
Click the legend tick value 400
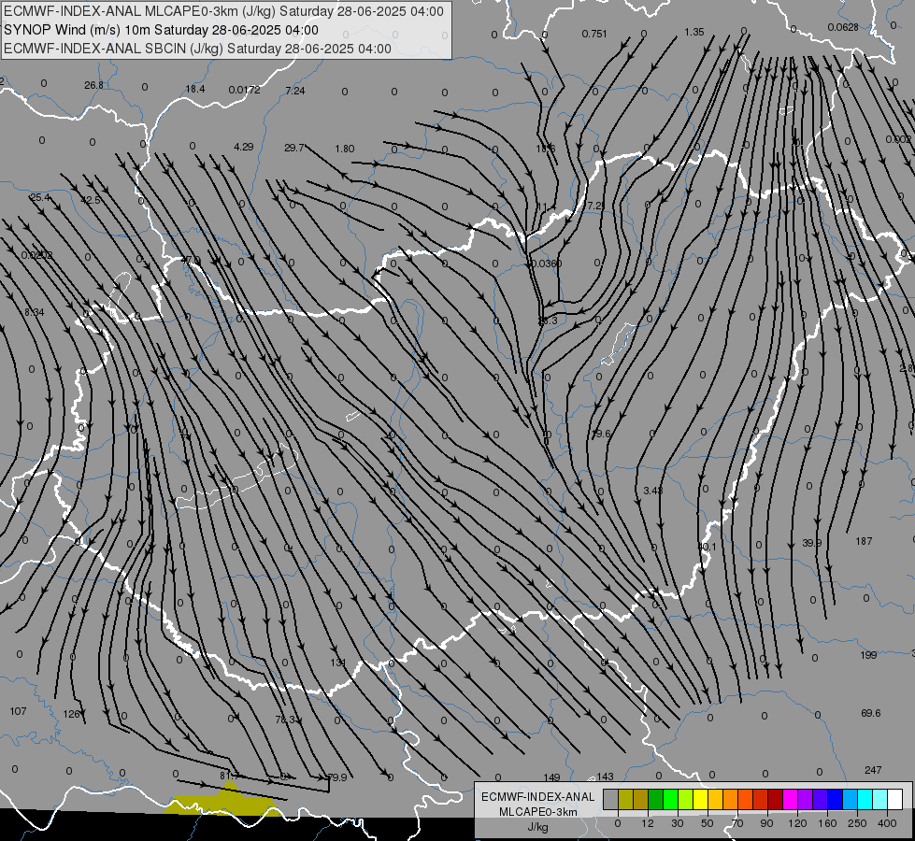(x=887, y=823)
